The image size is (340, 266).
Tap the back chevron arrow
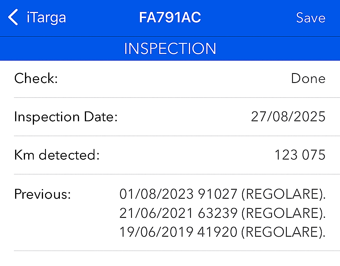pyautogui.click(x=13, y=17)
